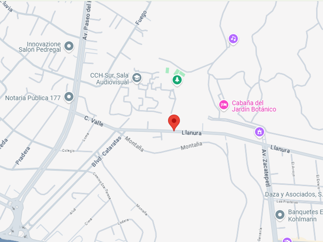Click the CCH Sur, Sala Audiovisual label
The width and height of the screenshot is (323, 242).
(x=109, y=79)
